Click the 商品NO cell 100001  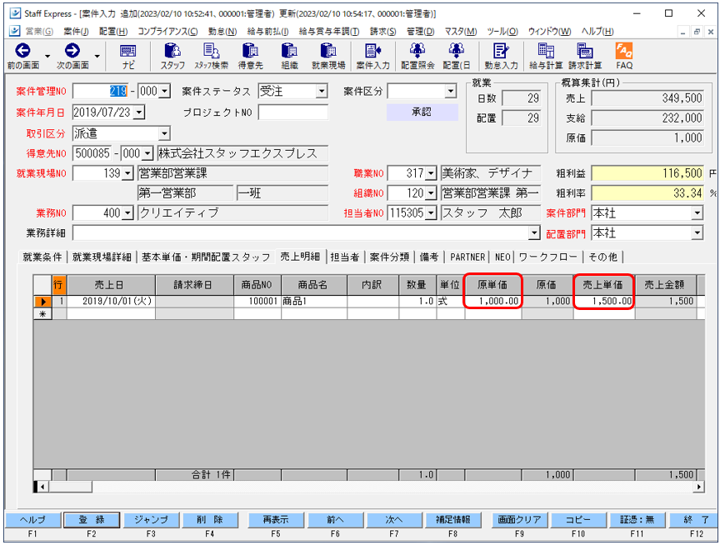257,301
